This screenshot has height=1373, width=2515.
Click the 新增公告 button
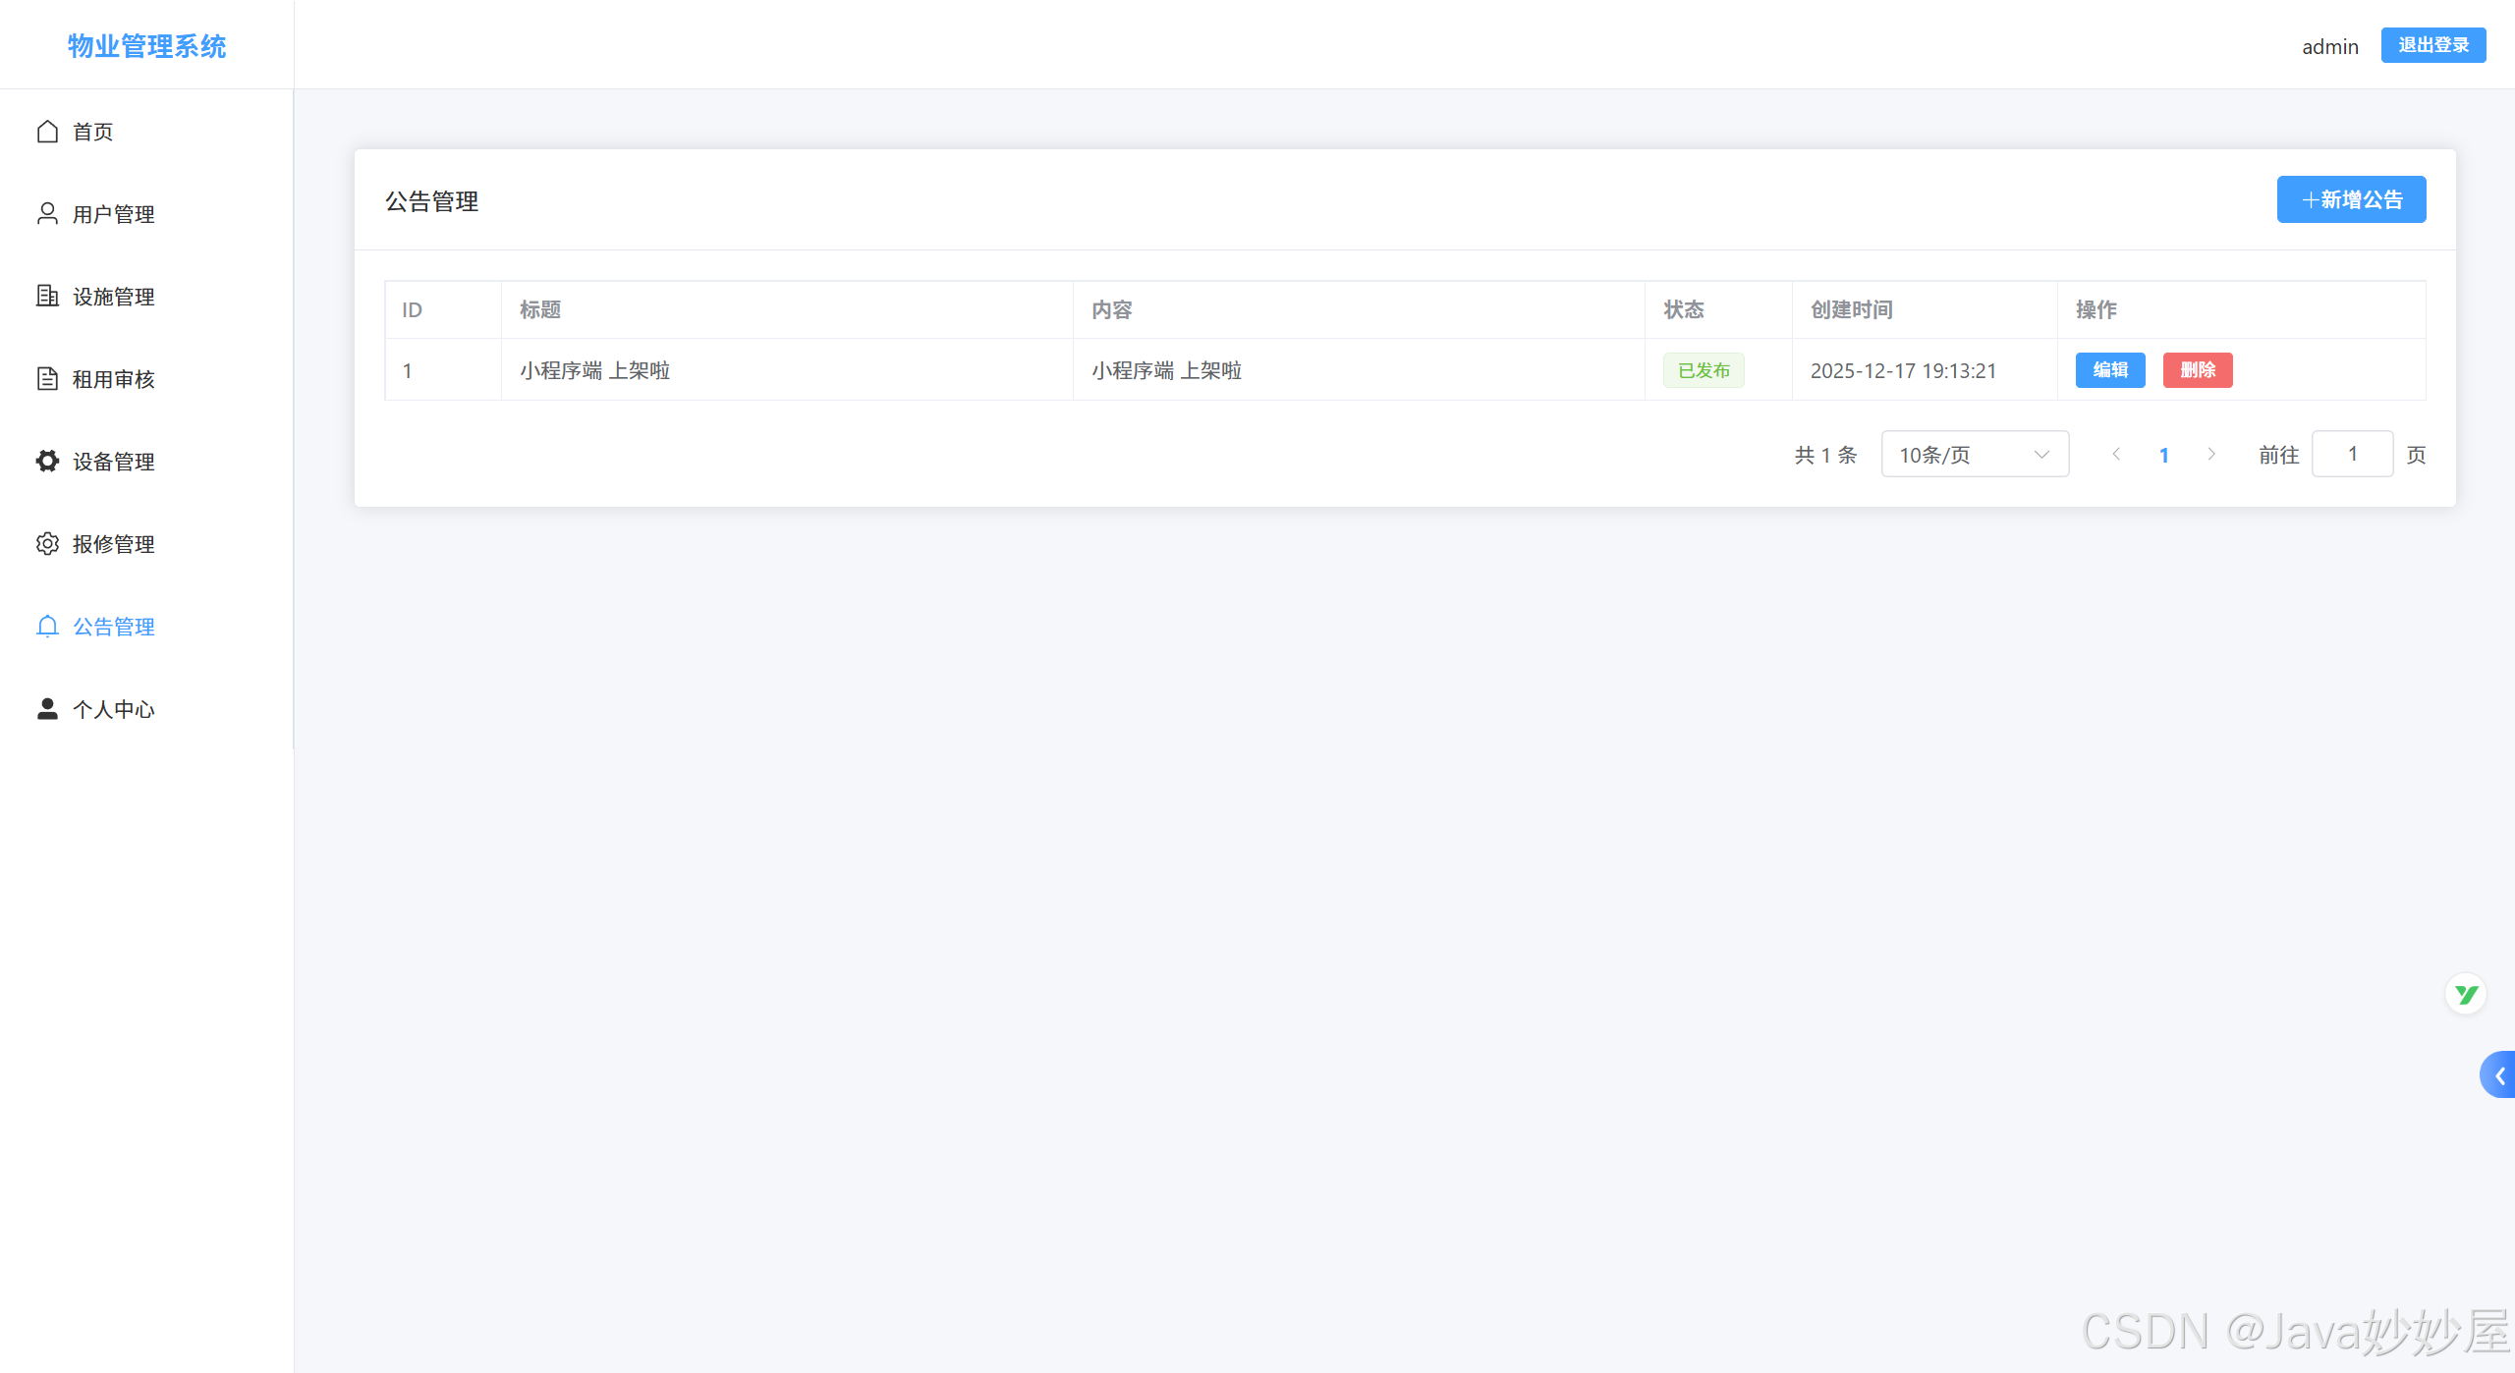(x=2351, y=199)
